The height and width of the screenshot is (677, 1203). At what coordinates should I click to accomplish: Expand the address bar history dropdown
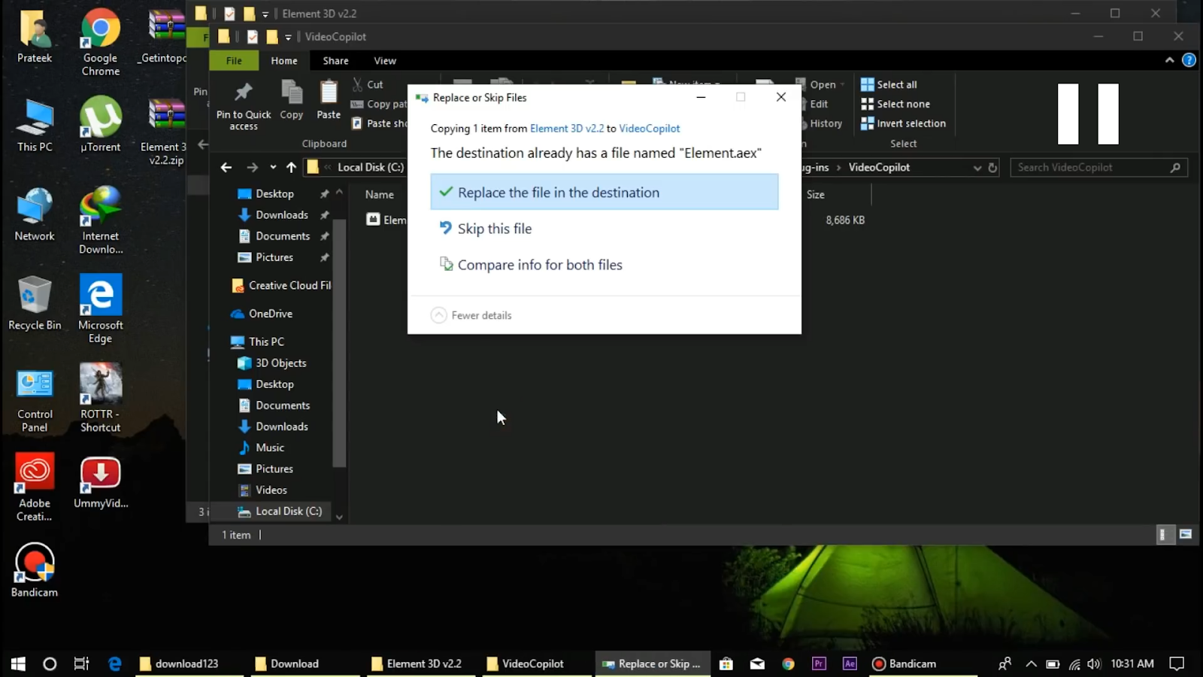click(977, 168)
